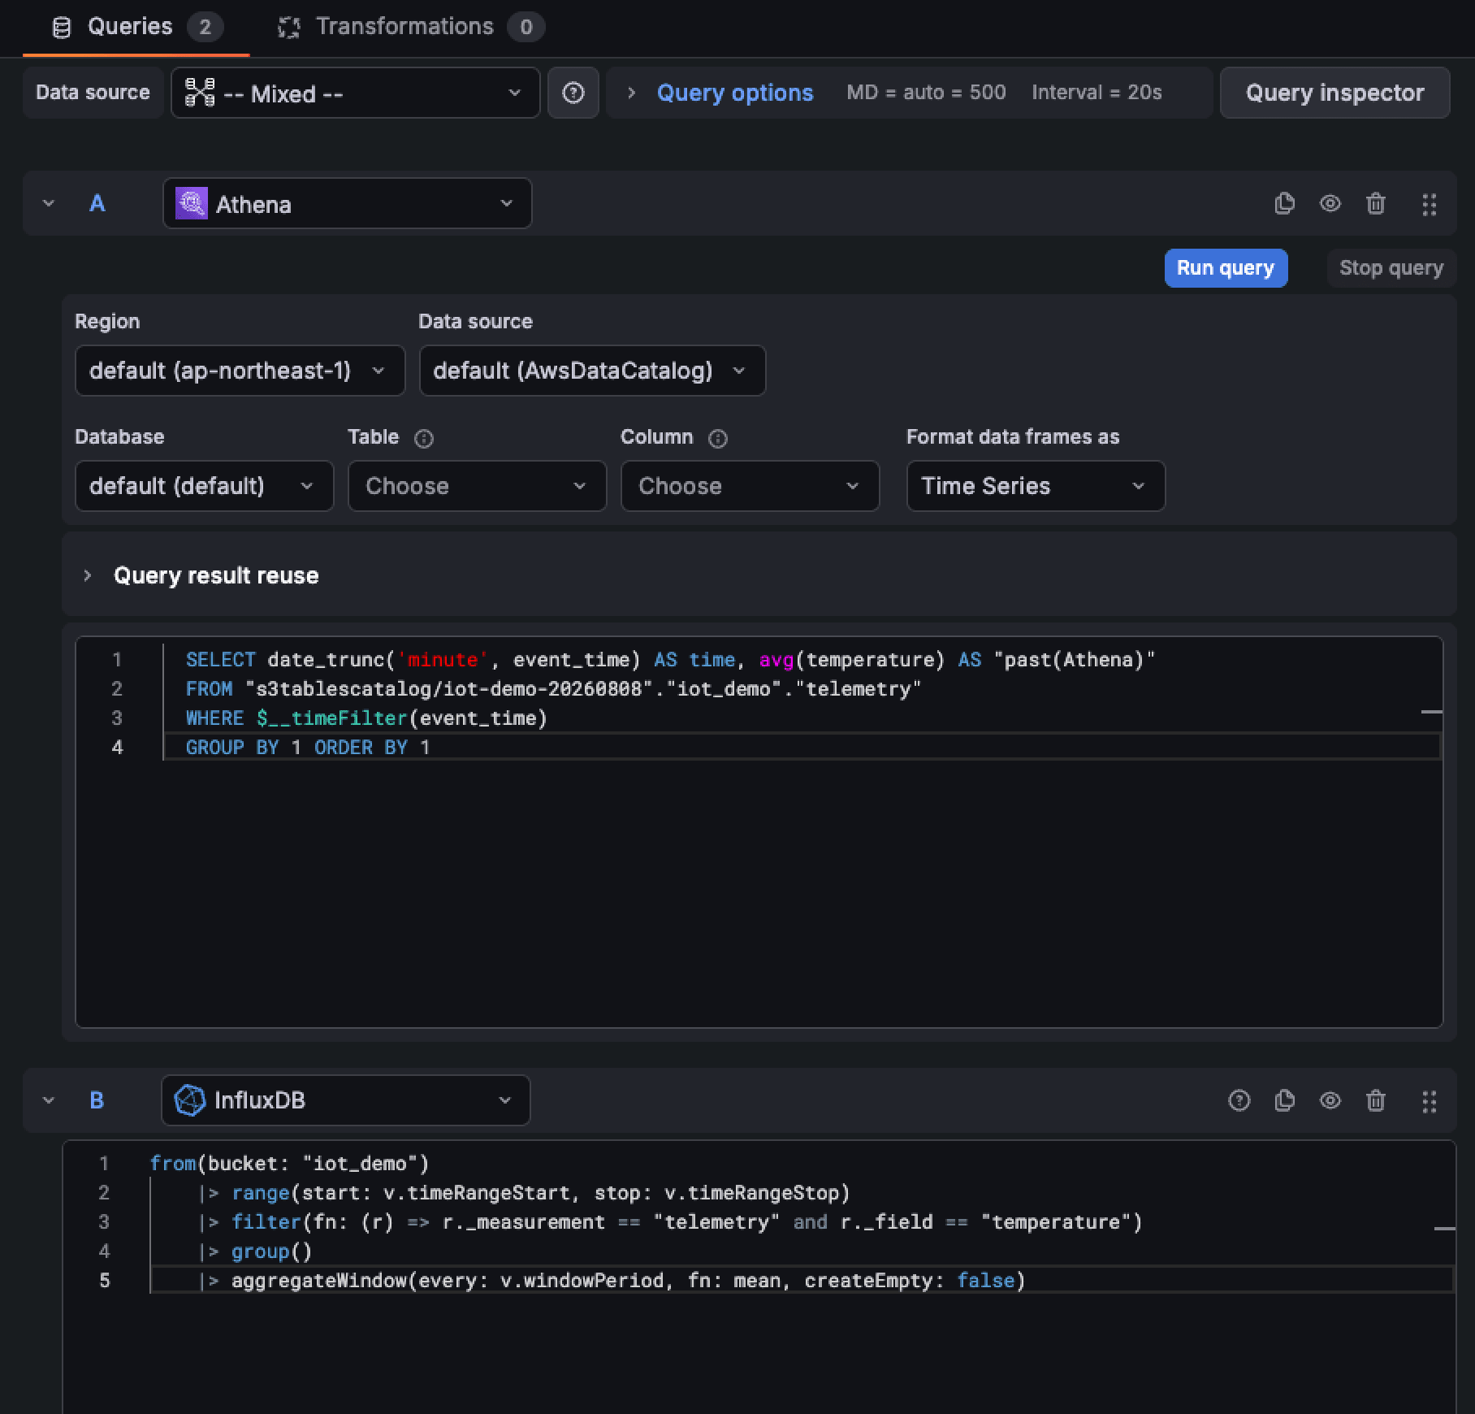
Task: Click the MD = auto = 500 text
Action: point(926,93)
